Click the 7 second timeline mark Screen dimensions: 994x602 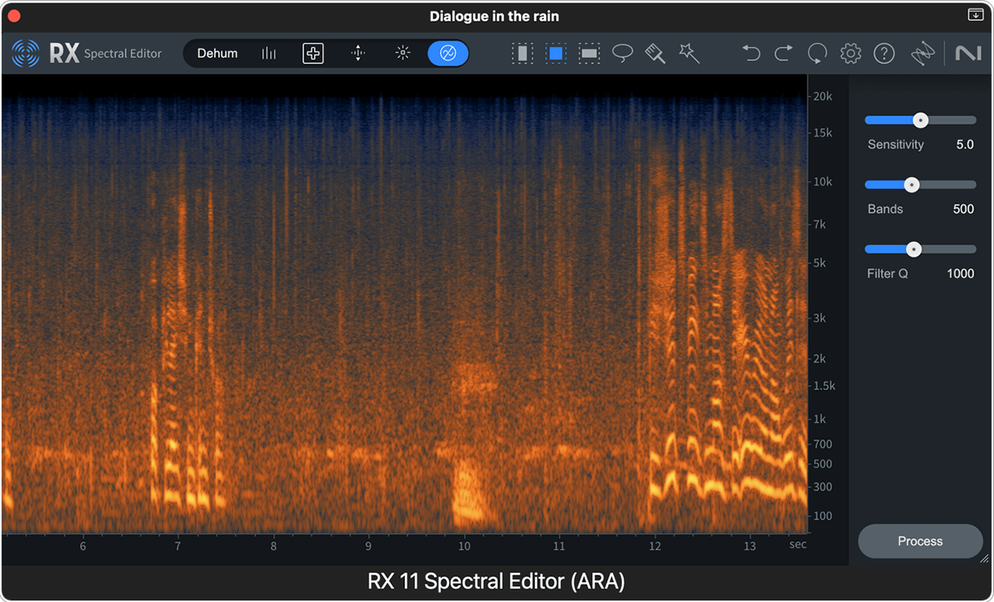click(x=178, y=547)
